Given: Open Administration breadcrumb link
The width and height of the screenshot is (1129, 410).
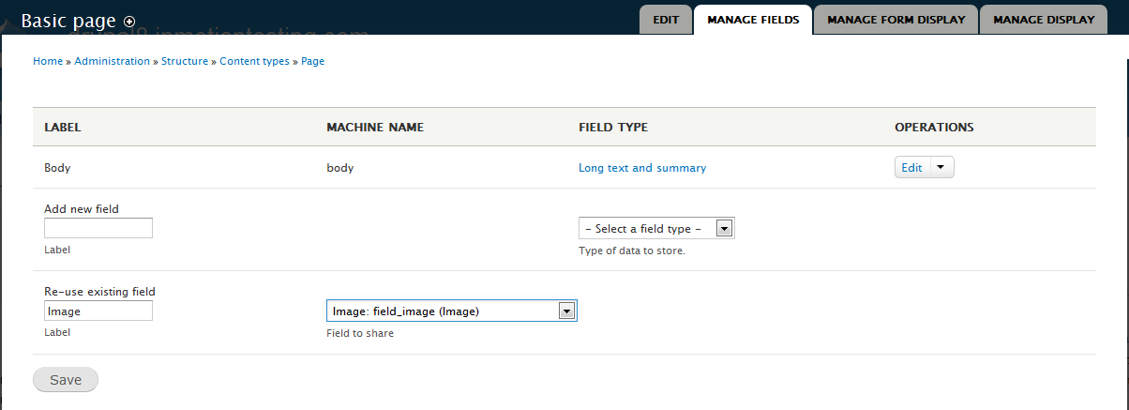Looking at the screenshot, I should [x=113, y=61].
